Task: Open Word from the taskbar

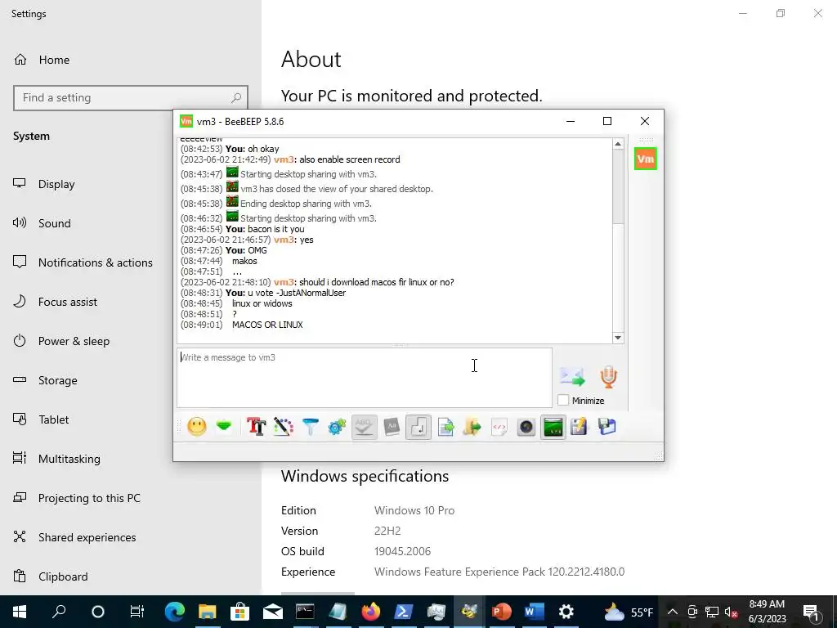Action: click(x=534, y=612)
